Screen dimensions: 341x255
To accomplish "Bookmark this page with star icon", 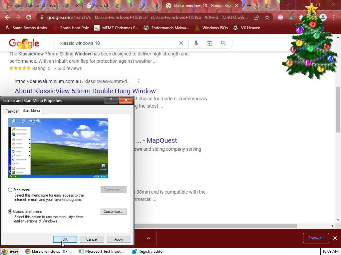I will [267, 17].
